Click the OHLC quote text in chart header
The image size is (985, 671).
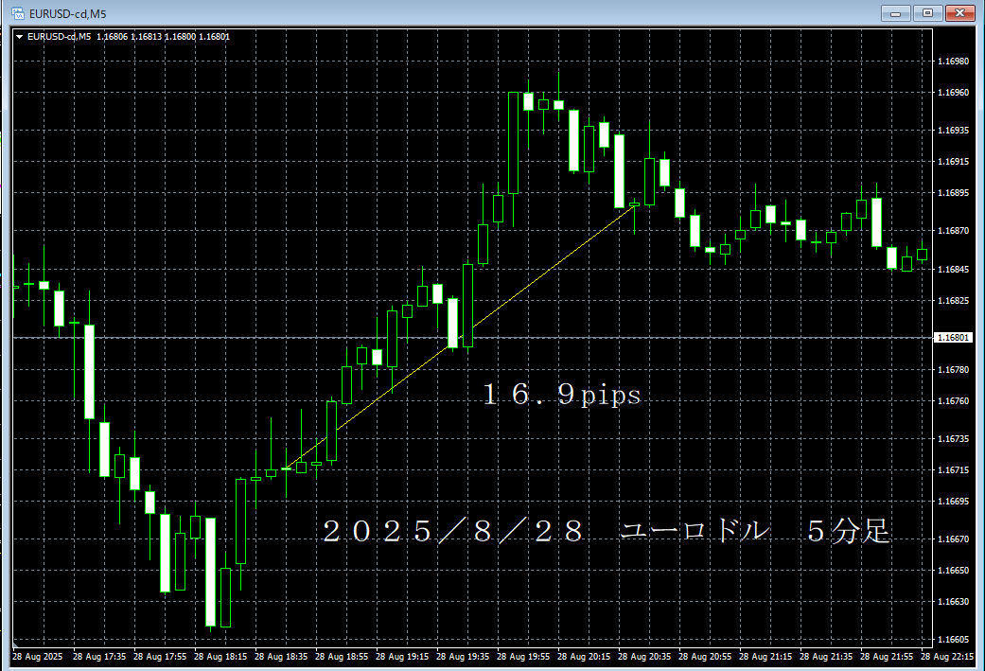(x=164, y=37)
